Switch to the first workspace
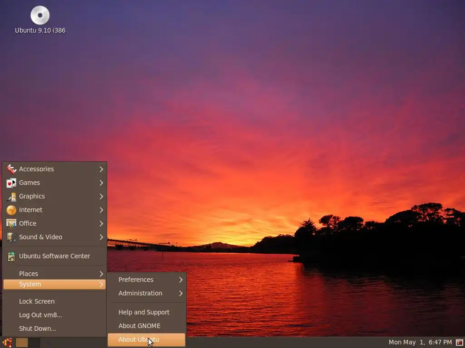The height and width of the screenshot is (348, 465). (22, 343)
